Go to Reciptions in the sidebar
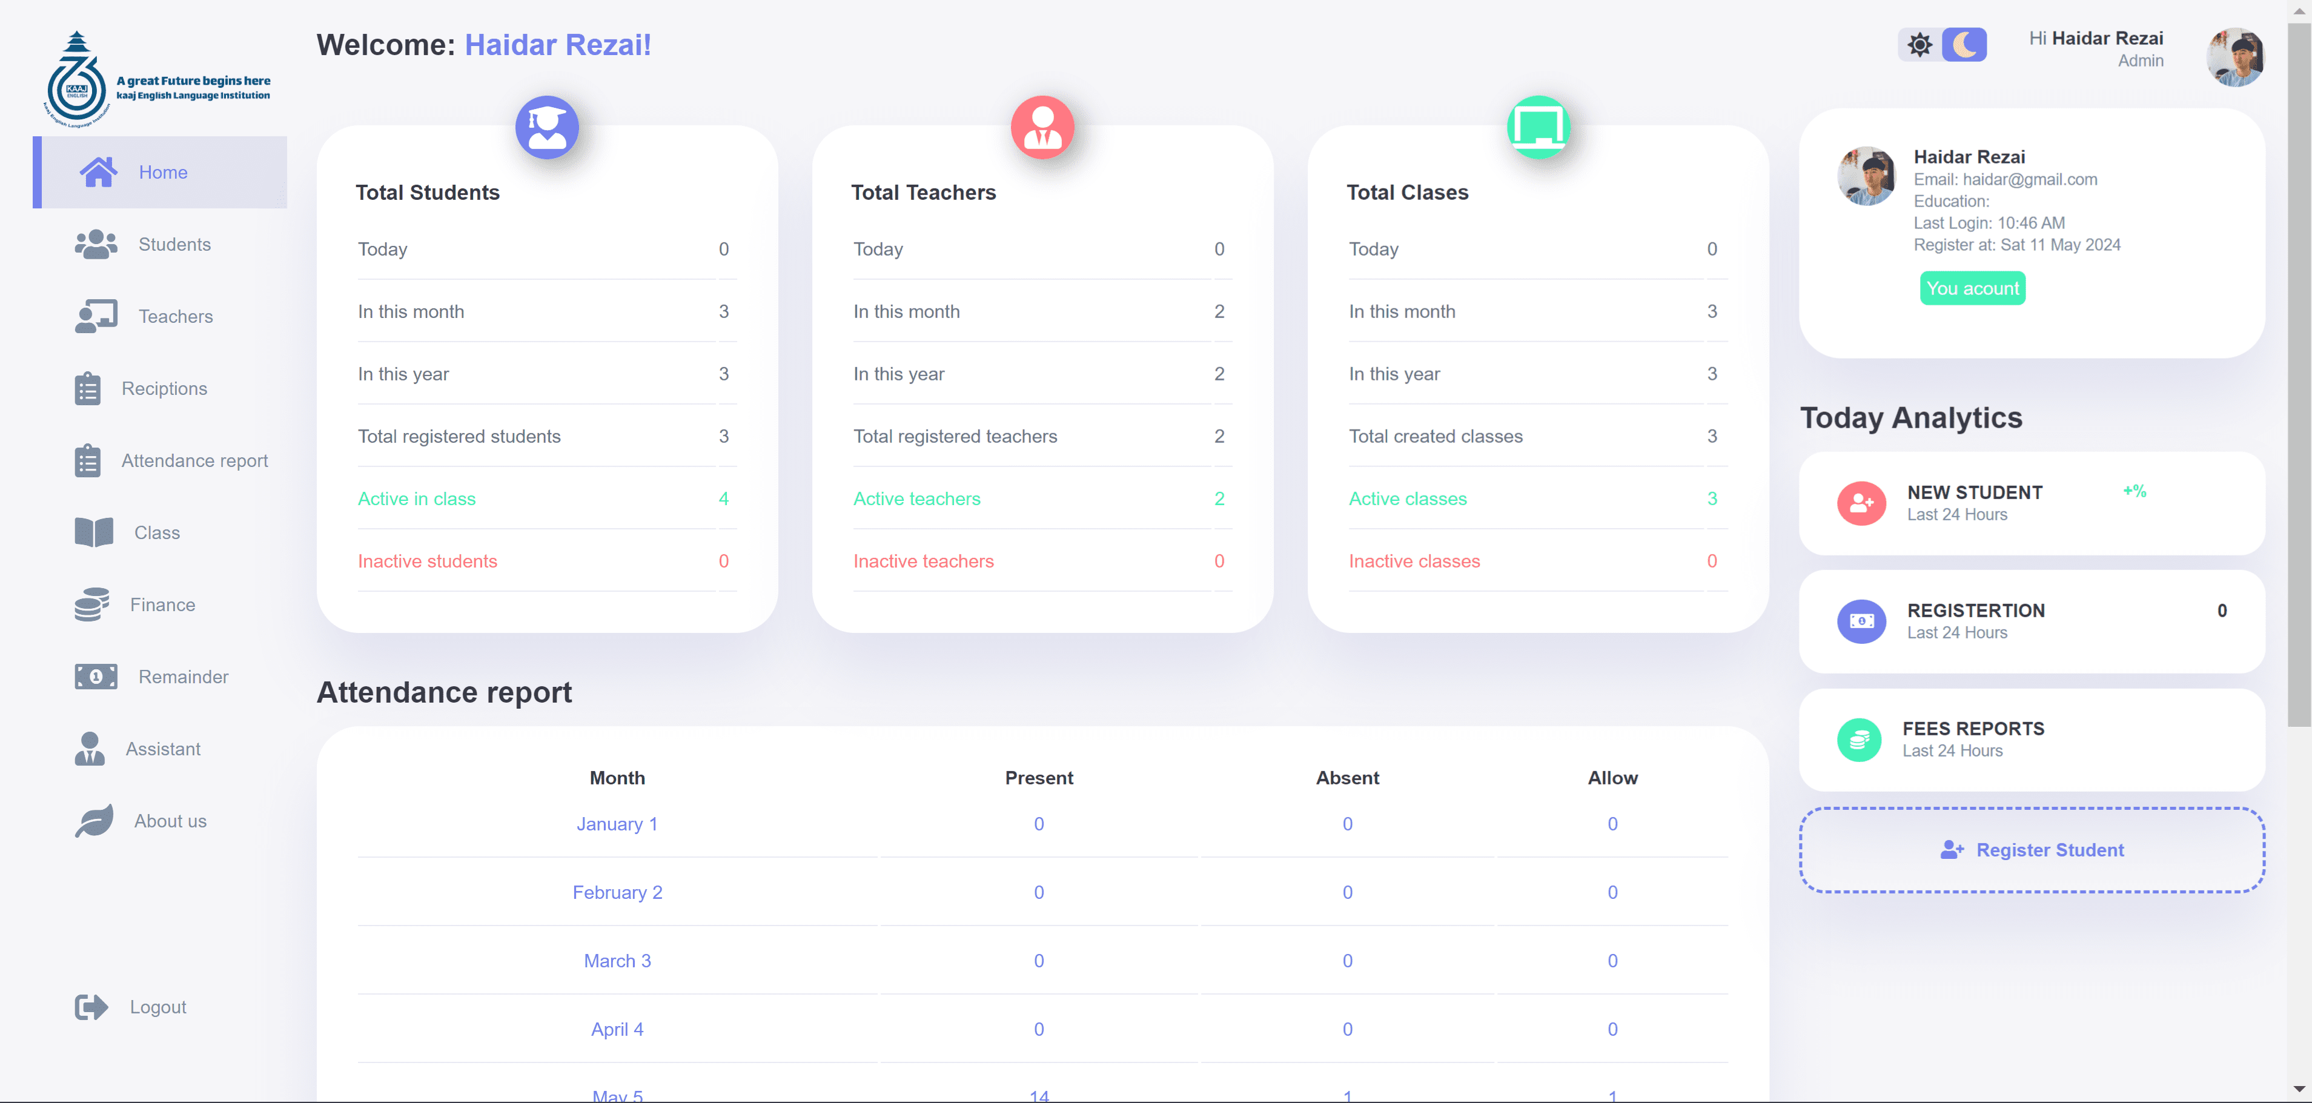2312x1103 pixels. pyautogui.click(x=164, y=389)
